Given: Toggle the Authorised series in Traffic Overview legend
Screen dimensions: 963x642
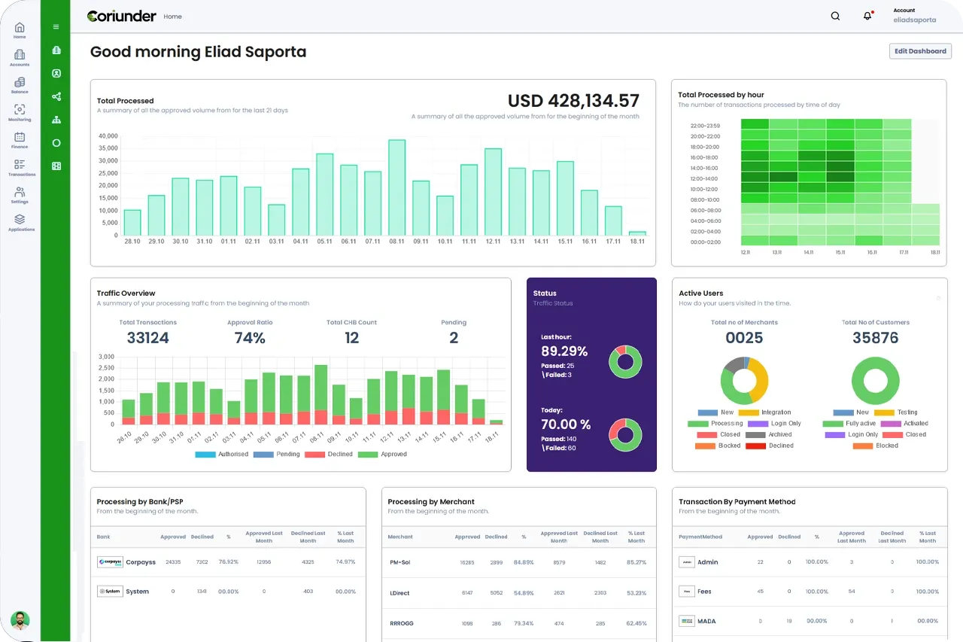Looking at the screenshot, I should (x=222, y=455).
